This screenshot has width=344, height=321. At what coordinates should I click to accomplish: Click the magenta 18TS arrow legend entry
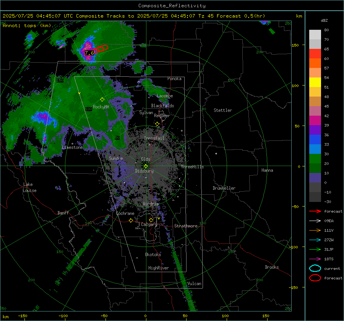pos(315,259)
